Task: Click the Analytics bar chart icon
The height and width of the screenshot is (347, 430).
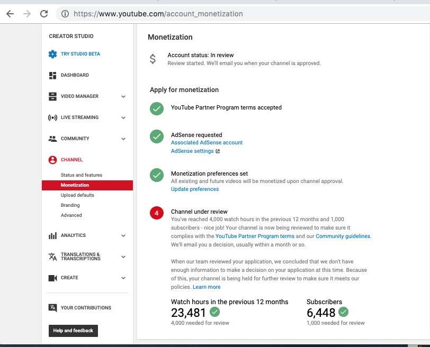Action: click(52, 235)
